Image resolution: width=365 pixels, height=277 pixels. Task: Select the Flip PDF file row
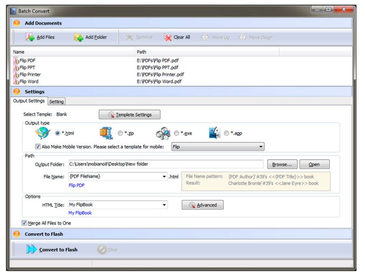pyautogui.click(x=181, y=61)
